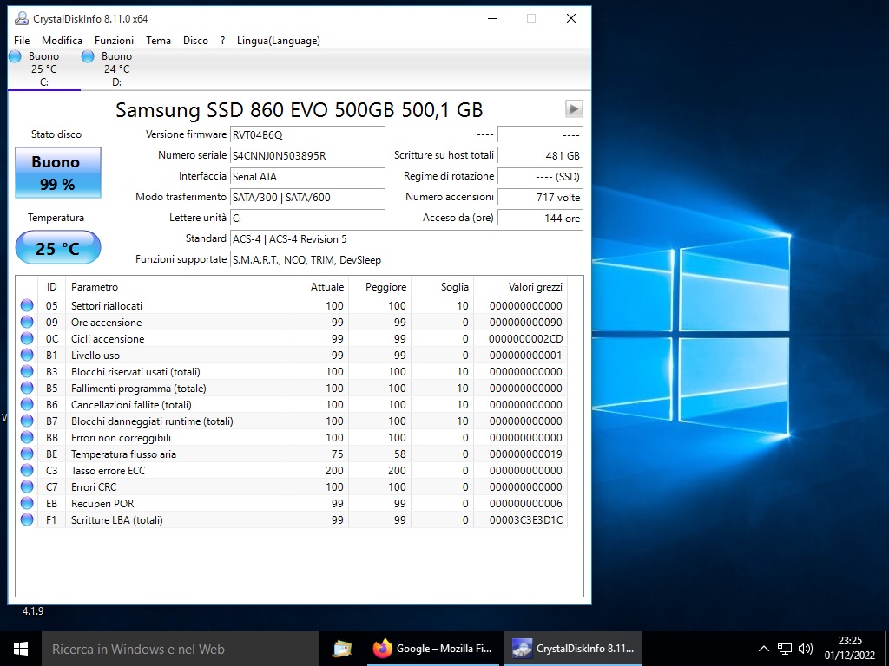Screen dimensions: 889x666
Task: Click the transfer mode field SATA/300 | SATA/600
Action: click(307, 198)
